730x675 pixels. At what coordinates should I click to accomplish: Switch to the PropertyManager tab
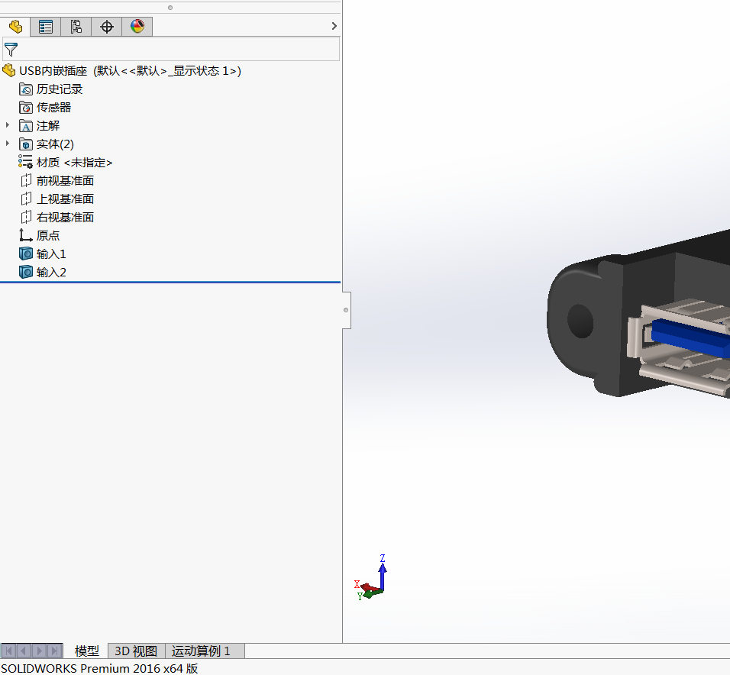46,27
